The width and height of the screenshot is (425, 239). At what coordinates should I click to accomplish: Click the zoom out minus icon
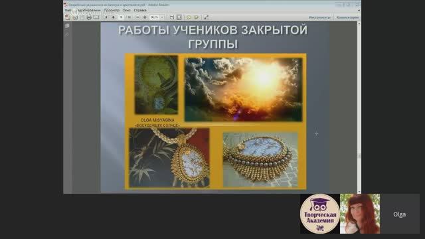click(x=137, y=17)
